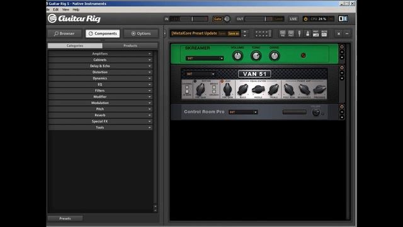The height and width of the screenshot is (227, 403).
Task: Click the Control Room Pro volume knob
Action: tap(316, 112)
